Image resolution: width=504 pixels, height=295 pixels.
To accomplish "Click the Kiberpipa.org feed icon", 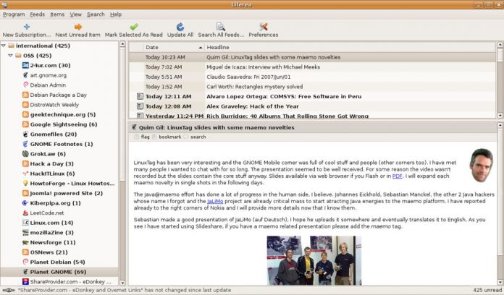I will point(25,203).
